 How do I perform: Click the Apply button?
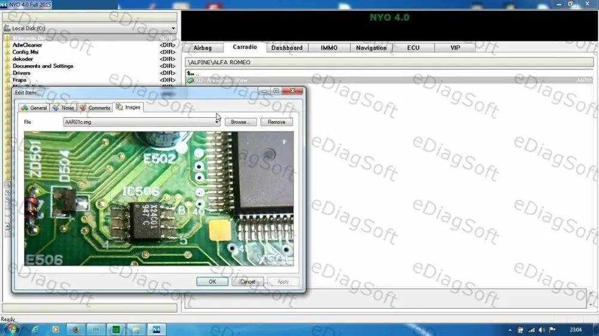click(x=283, y=282)
